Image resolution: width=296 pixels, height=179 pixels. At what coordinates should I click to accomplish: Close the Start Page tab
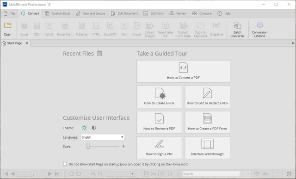point(27,43)
